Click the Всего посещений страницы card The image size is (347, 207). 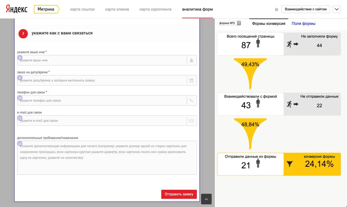250,44
